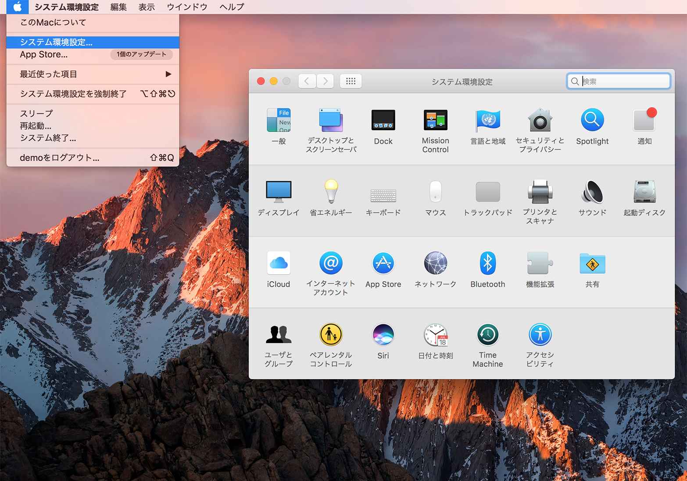Open キーボード (Keyboard) preferences
Viewport: 687px width, 481px height.
coord(383,195)
